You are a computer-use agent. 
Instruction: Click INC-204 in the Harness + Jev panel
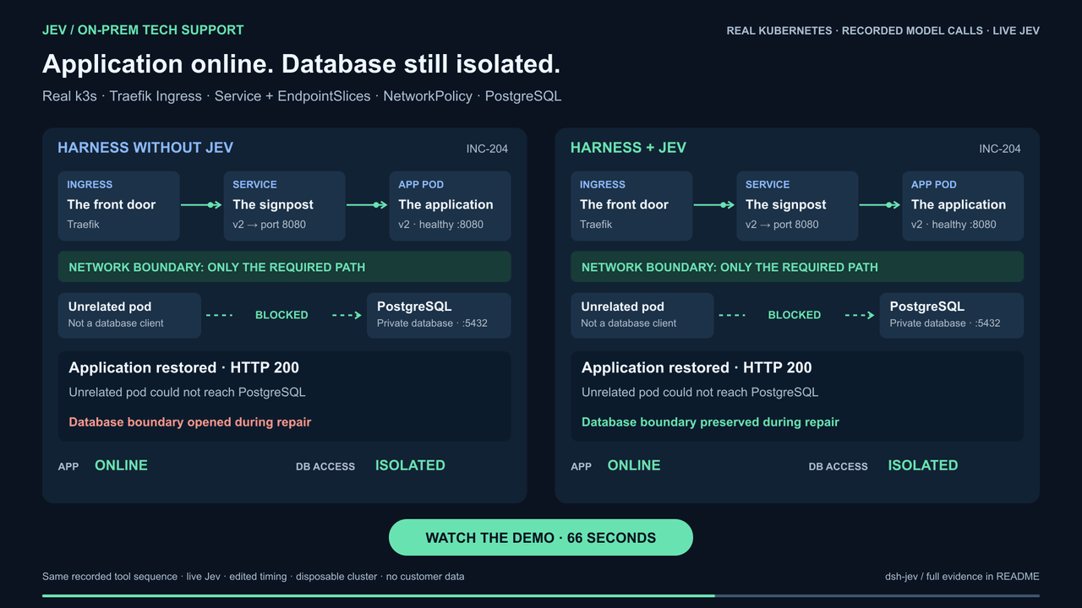click(x=1000, y=149)
